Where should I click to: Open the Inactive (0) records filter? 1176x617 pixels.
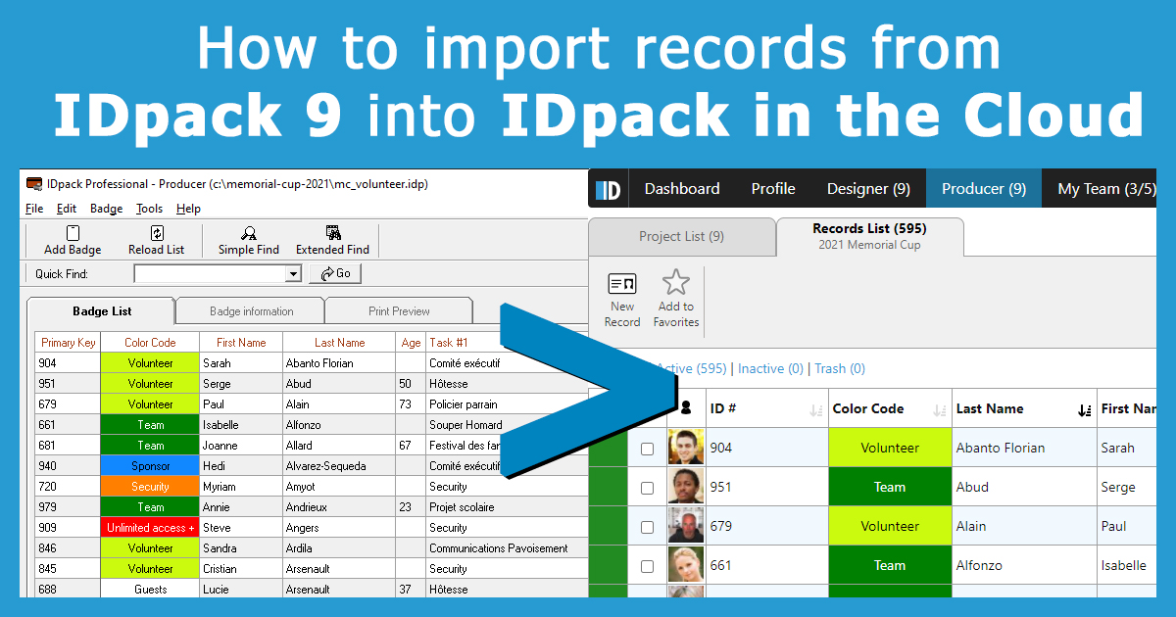(770, 368)
